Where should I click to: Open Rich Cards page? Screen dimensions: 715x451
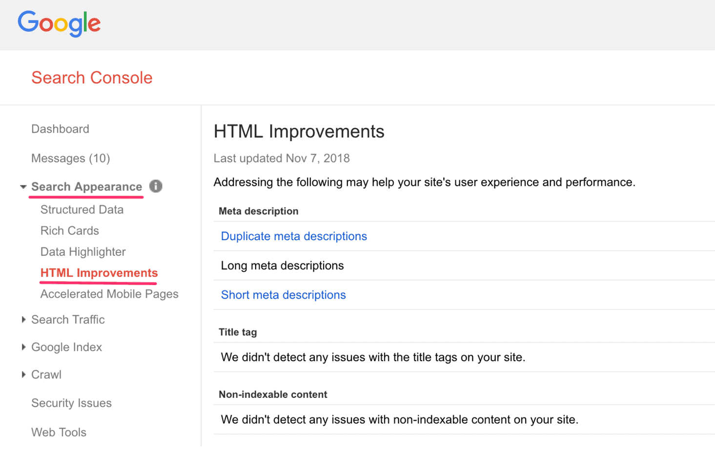point(69,230)
